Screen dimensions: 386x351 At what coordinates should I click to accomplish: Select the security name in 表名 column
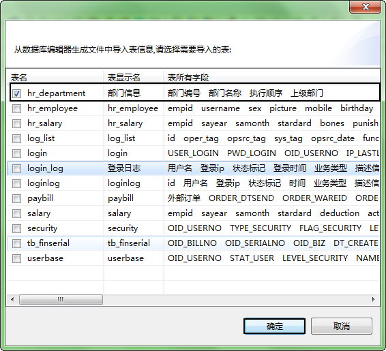pyautogui.click(x=42, y=228)
